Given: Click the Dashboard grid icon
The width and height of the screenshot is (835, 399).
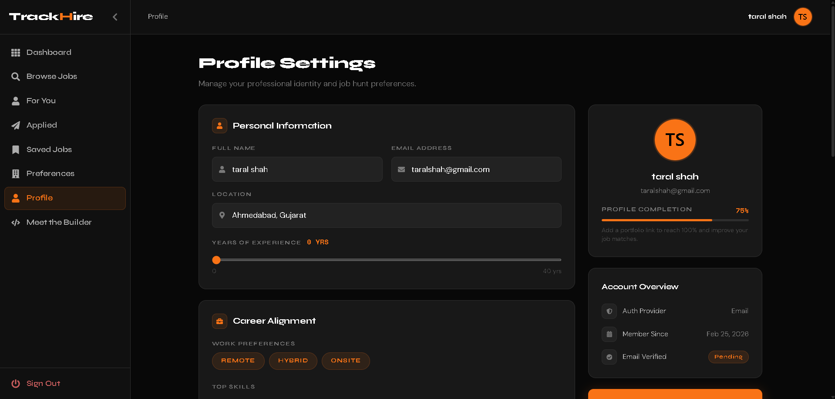Looking at the screenshot, I should click(16, 53).
